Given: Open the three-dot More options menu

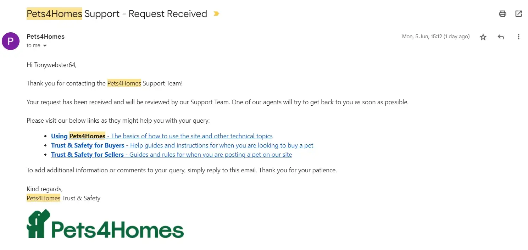Looking at the screenshot, I should click(518, 37).
